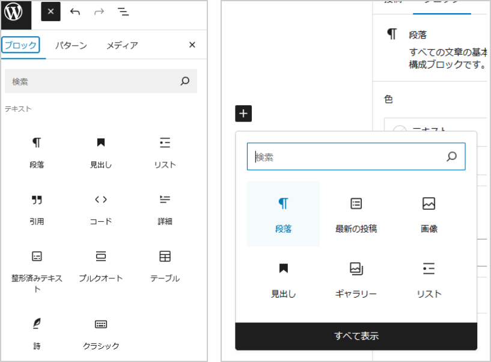Select the ブロック tab
The width and height of the screenshot is (491, 362).
pyautogui.click(x=20, y=46)
